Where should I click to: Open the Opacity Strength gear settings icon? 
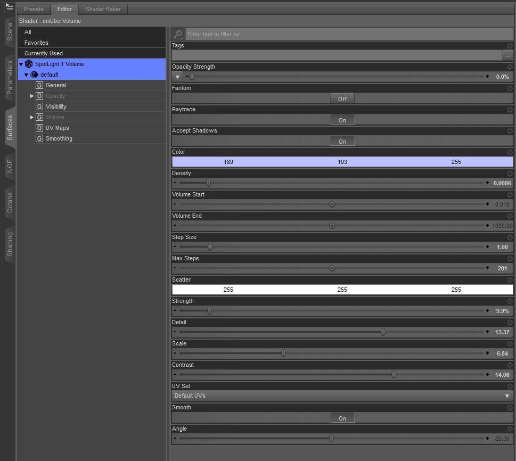[510, 67]
